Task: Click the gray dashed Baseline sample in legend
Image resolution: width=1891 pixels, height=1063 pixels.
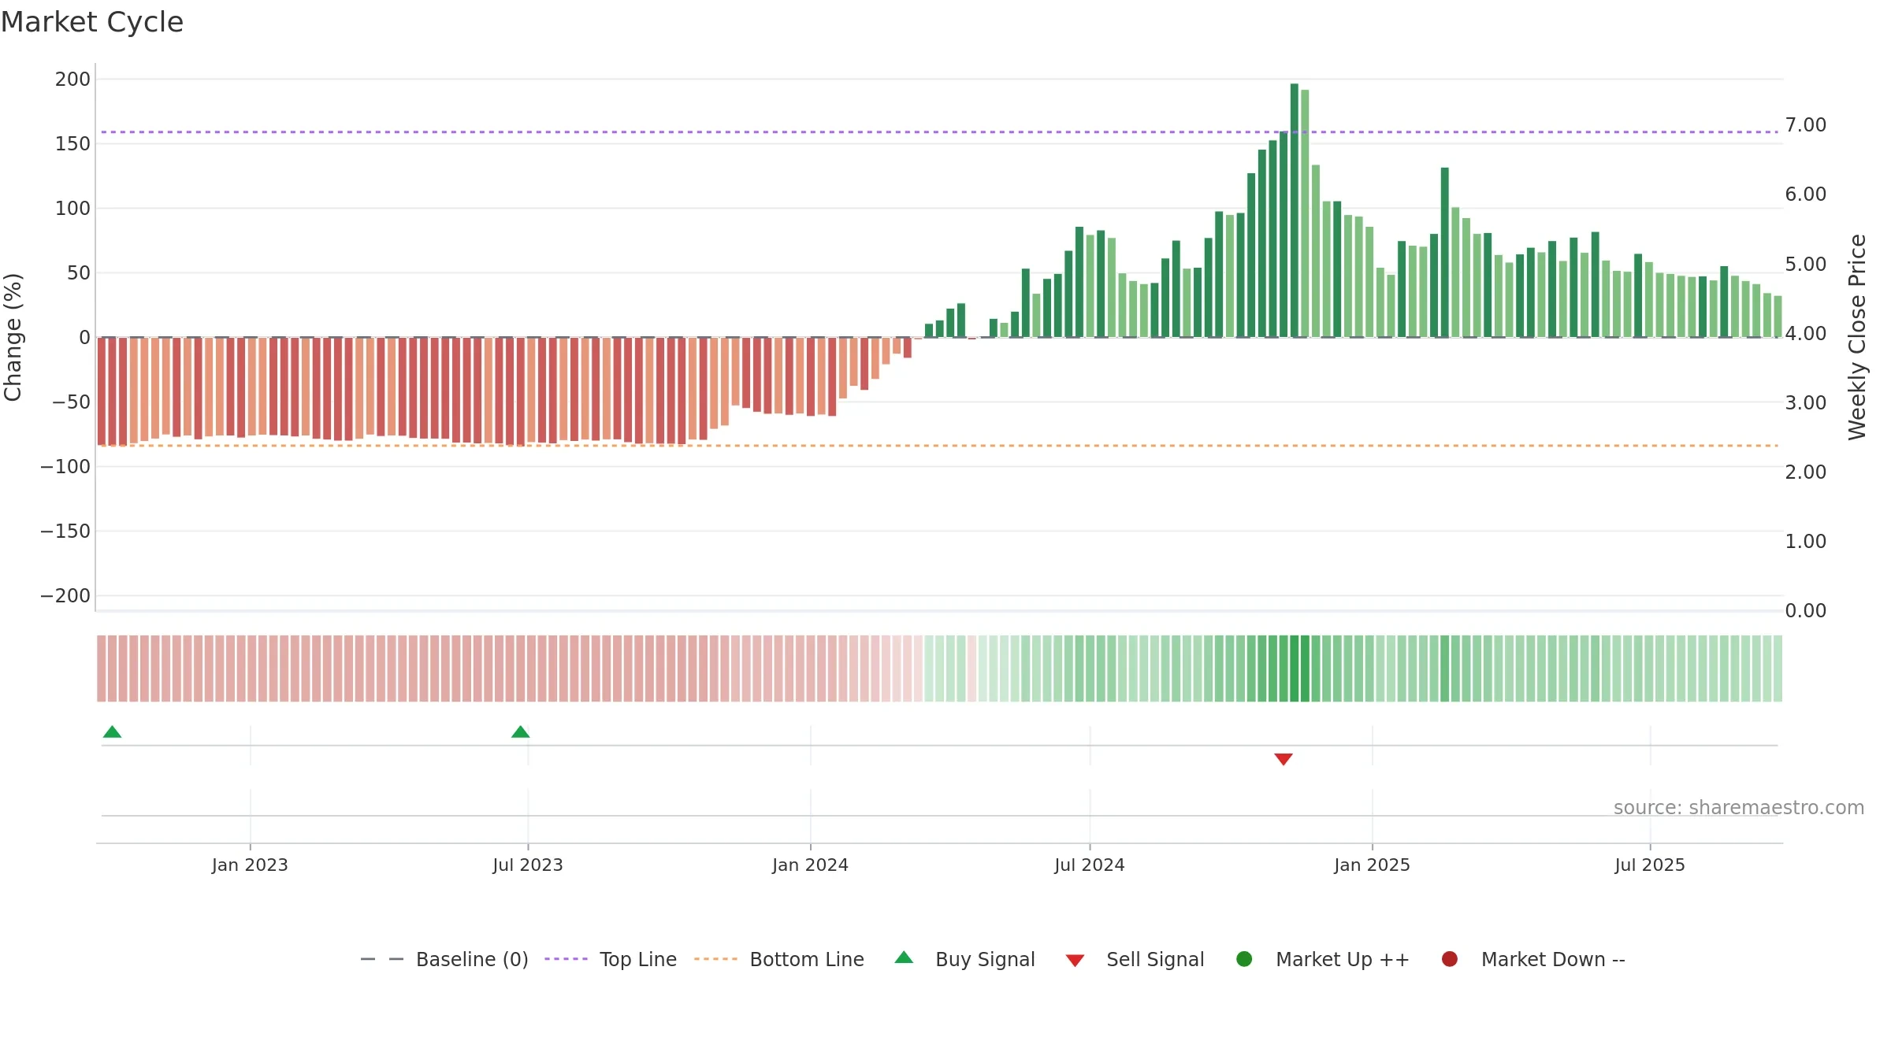Action: click(x=382, y=959)
